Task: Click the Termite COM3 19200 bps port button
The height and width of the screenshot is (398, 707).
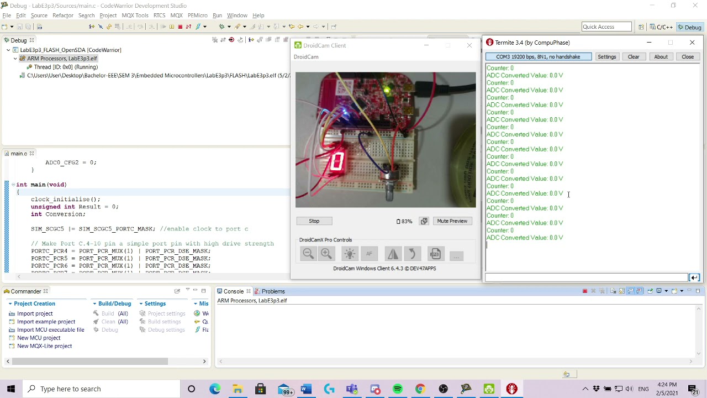Action: [539, 56]
